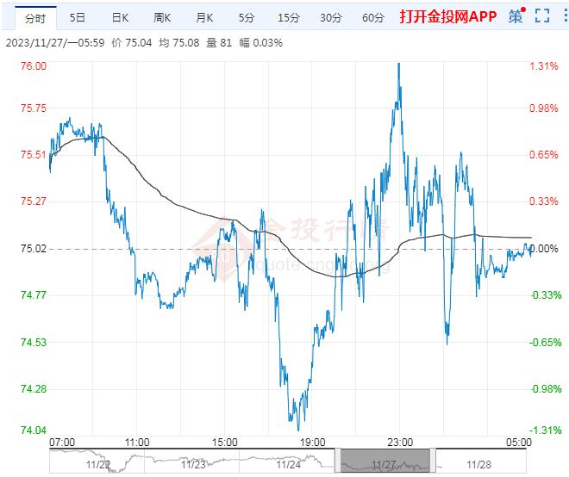Select the 15分 fifteen-minute interval
The height and width of the screenshot is (477, 569).
tap(289, 17)
